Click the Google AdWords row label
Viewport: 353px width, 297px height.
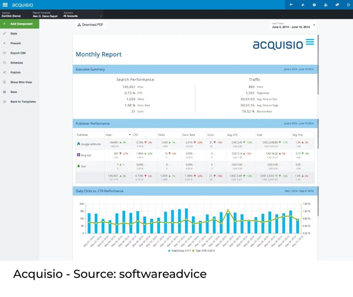pos(91,144)
